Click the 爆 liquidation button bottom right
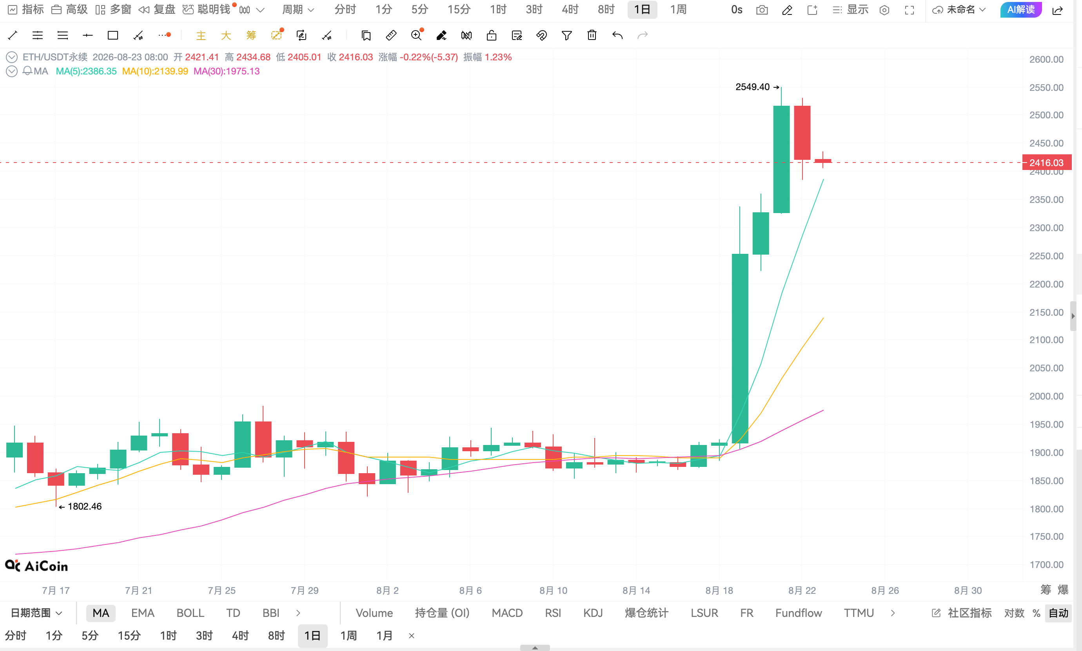 point(1063,590)
